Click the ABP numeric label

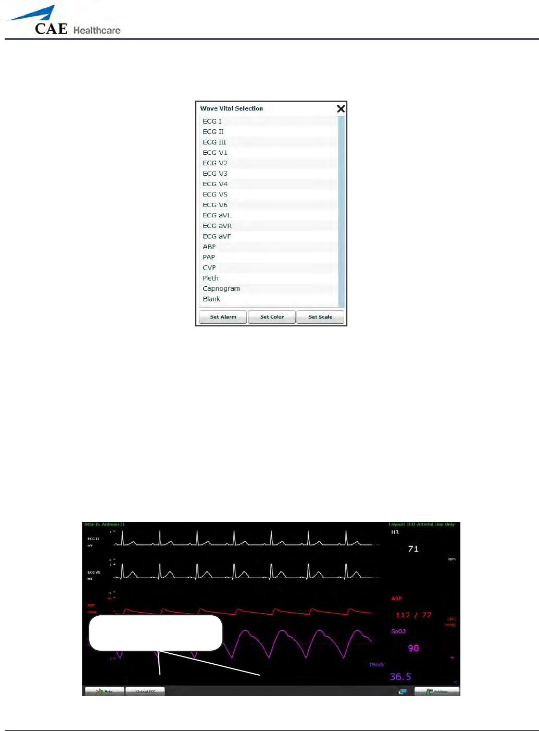click(397, 599)
